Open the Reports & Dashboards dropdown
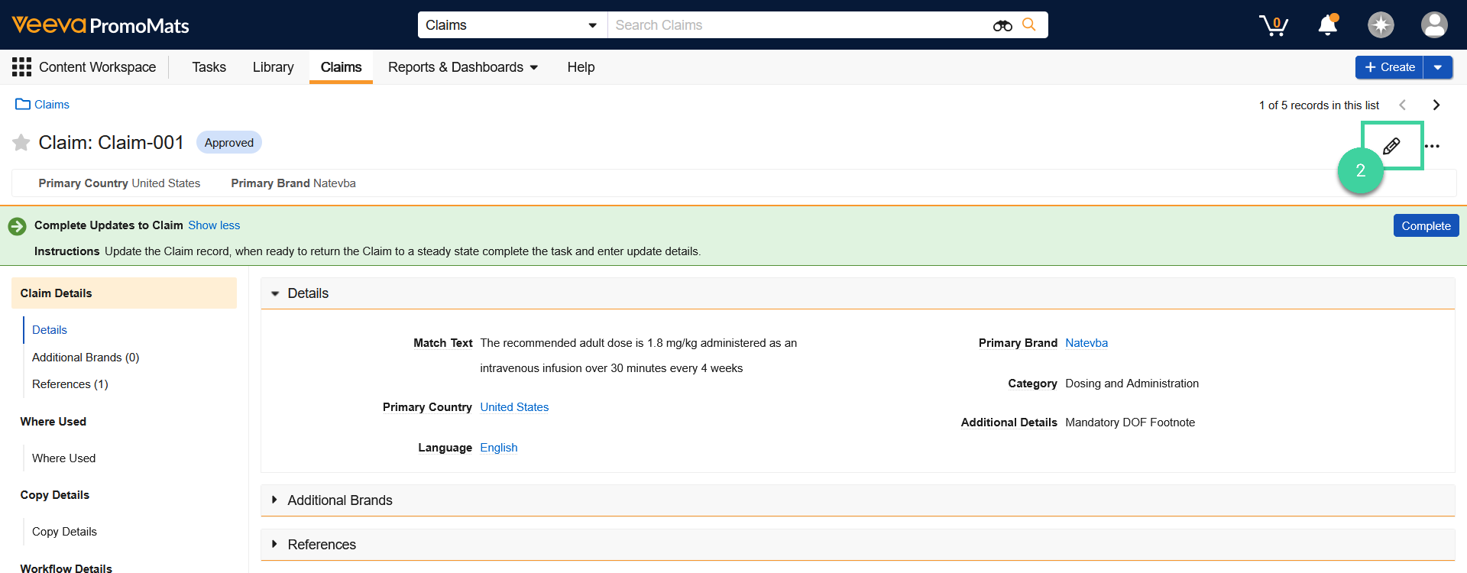The height and width of the screenshot is (573, 1467). click(x=463, y=67)
